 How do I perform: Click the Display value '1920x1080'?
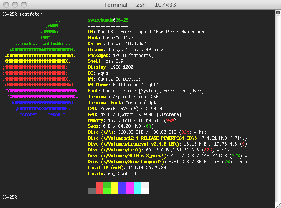[122, 68]
